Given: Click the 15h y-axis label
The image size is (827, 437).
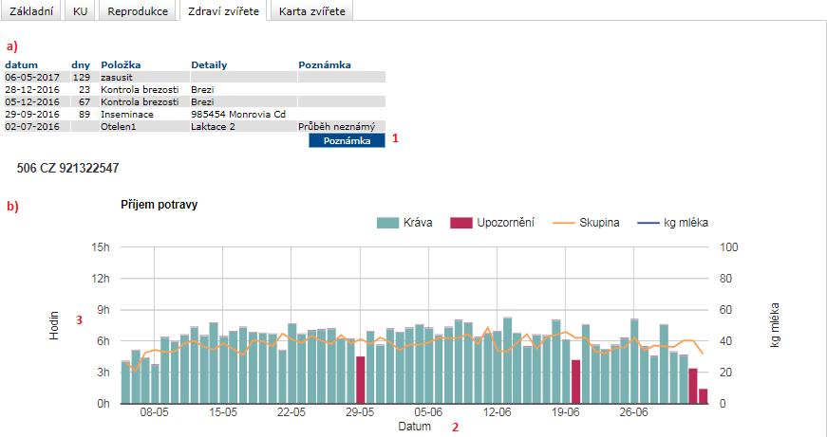Looking at the screenshot, I should pyautogui.click(x=101, y=246).
